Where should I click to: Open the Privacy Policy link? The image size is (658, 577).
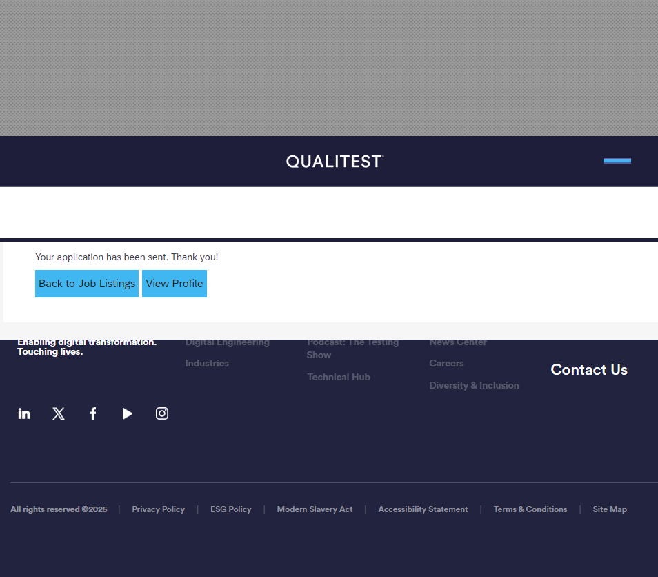tap(158, 509)
